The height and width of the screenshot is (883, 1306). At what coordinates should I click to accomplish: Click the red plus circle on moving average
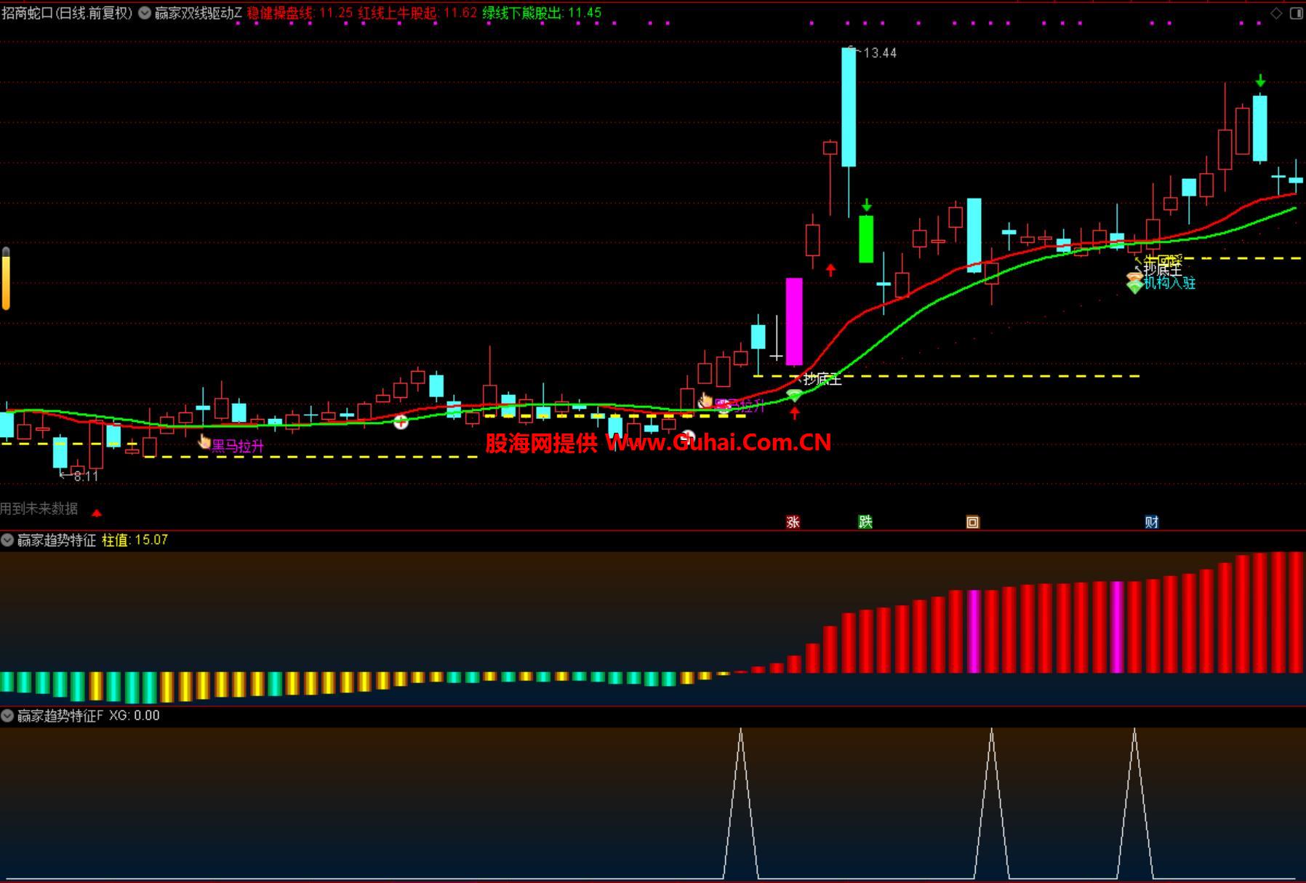(401, 422)
